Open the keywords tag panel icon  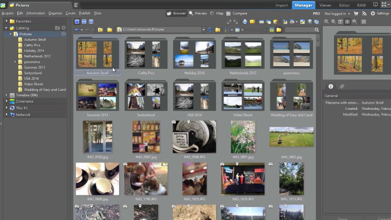pos(342,86)
